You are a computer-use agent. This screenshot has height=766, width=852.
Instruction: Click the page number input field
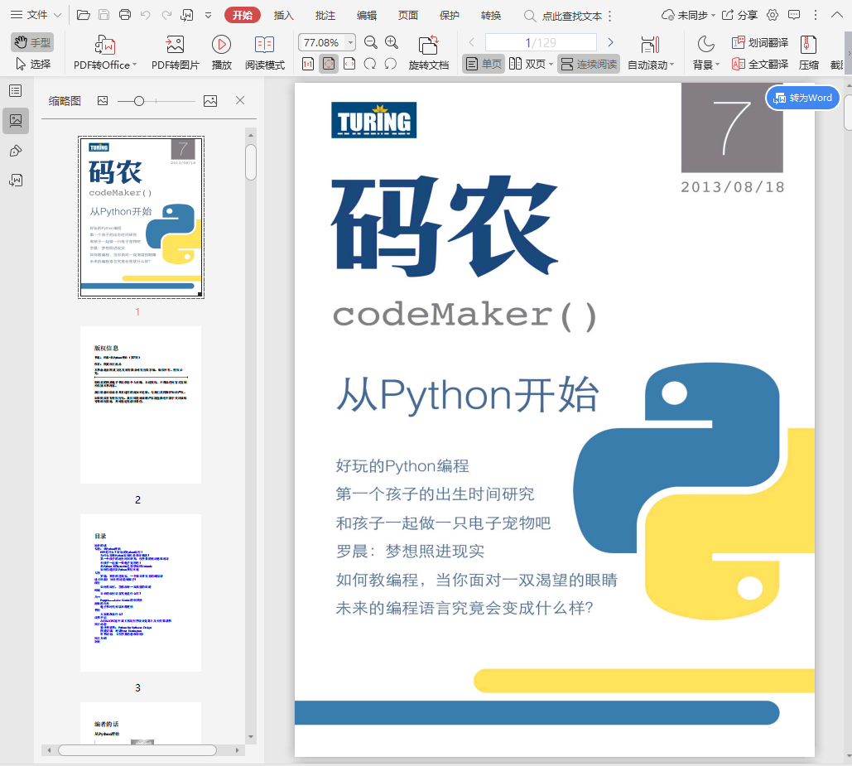click(541, 42)
